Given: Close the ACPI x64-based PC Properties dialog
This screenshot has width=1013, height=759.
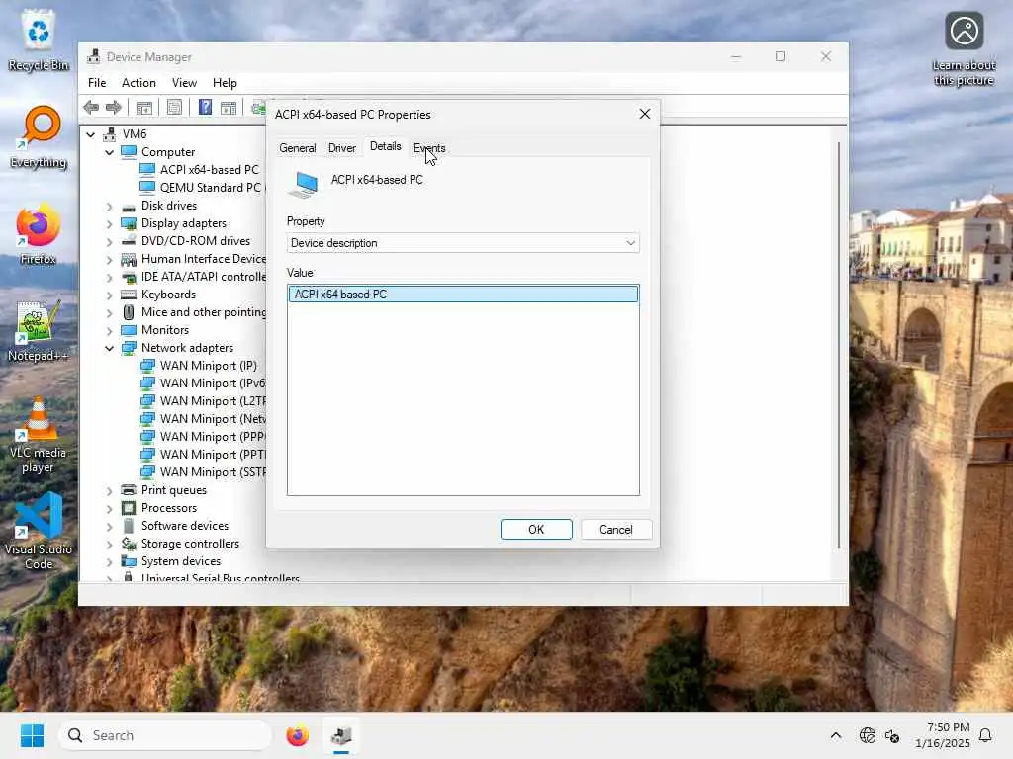Looking at the screenshot, I should 644,114.
